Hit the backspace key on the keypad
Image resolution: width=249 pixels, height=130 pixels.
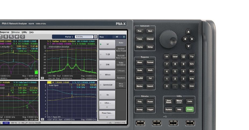(x=183, y=57)
